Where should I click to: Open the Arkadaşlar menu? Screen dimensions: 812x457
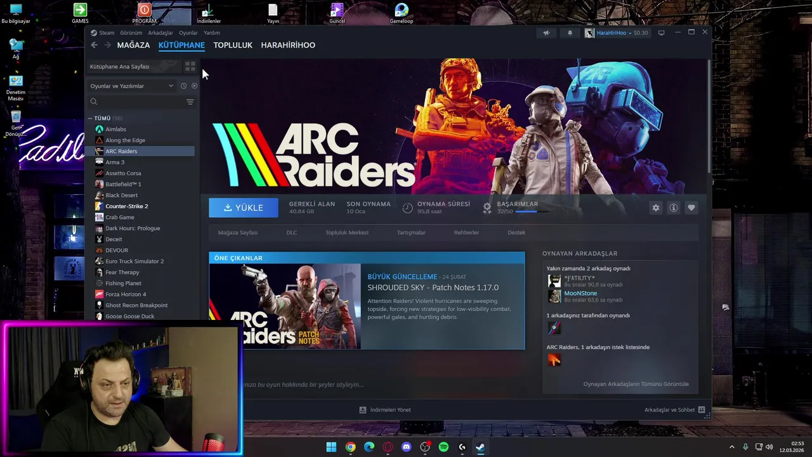pos(160,33)
